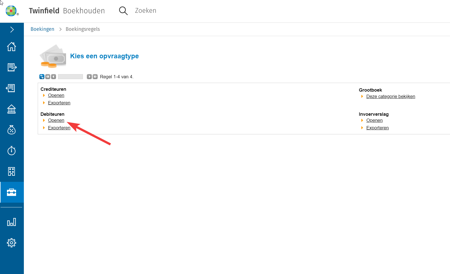The image size is (450, 274).
Task: Open the sales invoice icon in sidebar
Action: [x=12, y=67]
